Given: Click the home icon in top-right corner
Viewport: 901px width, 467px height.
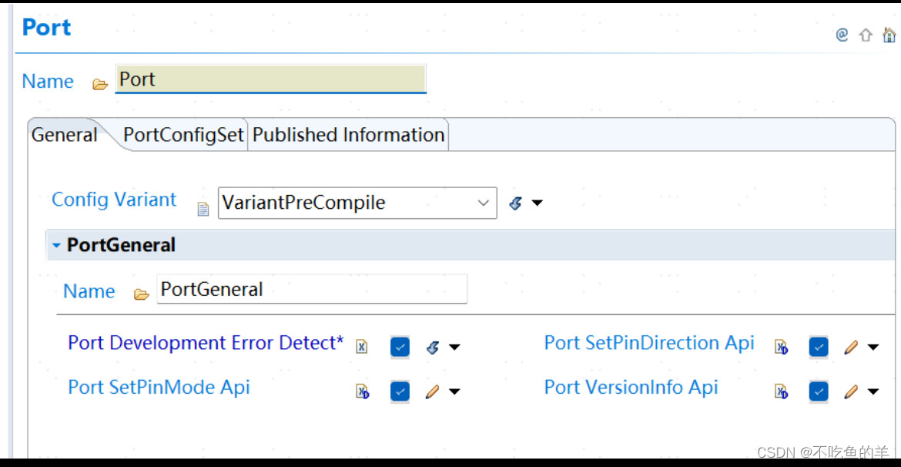Looking at the screenshot, I should 889,35.
